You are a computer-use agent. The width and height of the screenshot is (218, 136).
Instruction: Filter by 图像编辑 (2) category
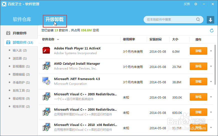[21, 75]
